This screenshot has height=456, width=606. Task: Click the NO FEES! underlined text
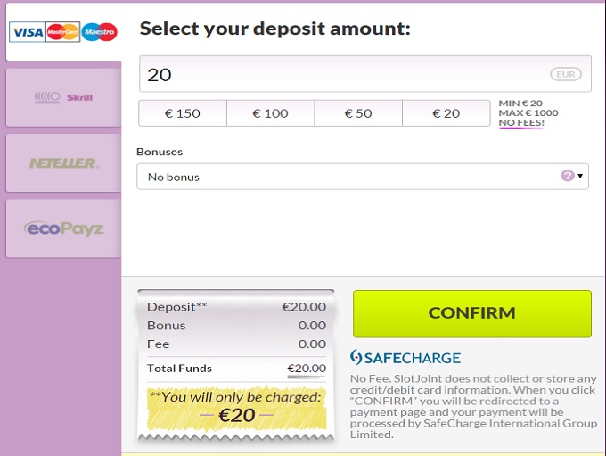pos(521,123)
